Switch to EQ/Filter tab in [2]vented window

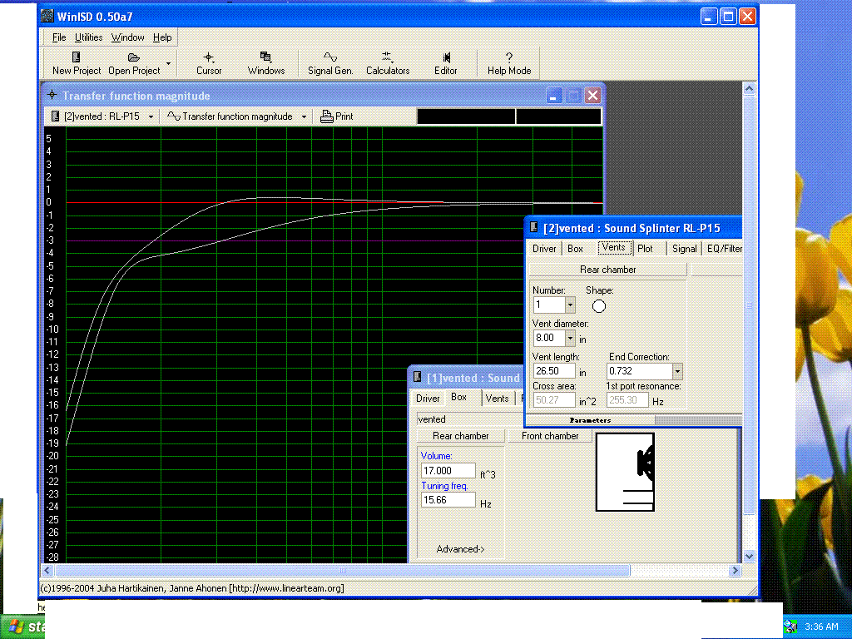pos(724,249)
